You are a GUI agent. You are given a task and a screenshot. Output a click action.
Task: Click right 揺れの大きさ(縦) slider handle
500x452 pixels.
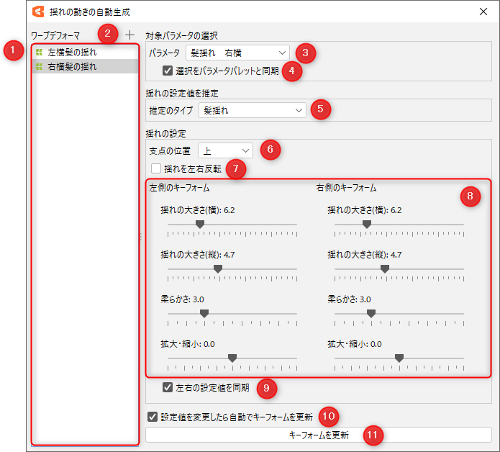[385, 269]
